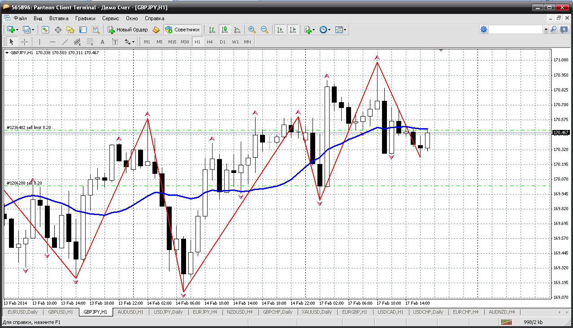
Task: Click the #1236482 sell limit order line label
Action: tap(29, 128)
